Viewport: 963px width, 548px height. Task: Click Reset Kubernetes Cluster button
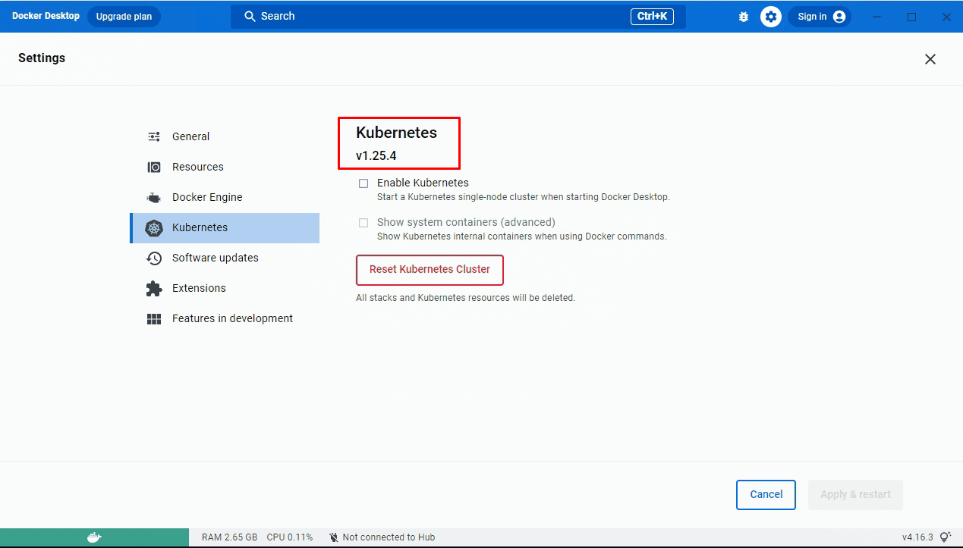click(430, 270)
